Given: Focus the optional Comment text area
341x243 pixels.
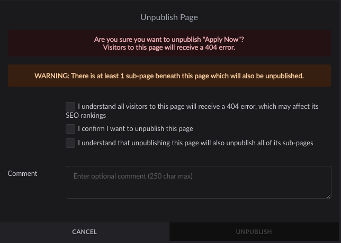Looking at the screenshot, I should click(199, 182).
